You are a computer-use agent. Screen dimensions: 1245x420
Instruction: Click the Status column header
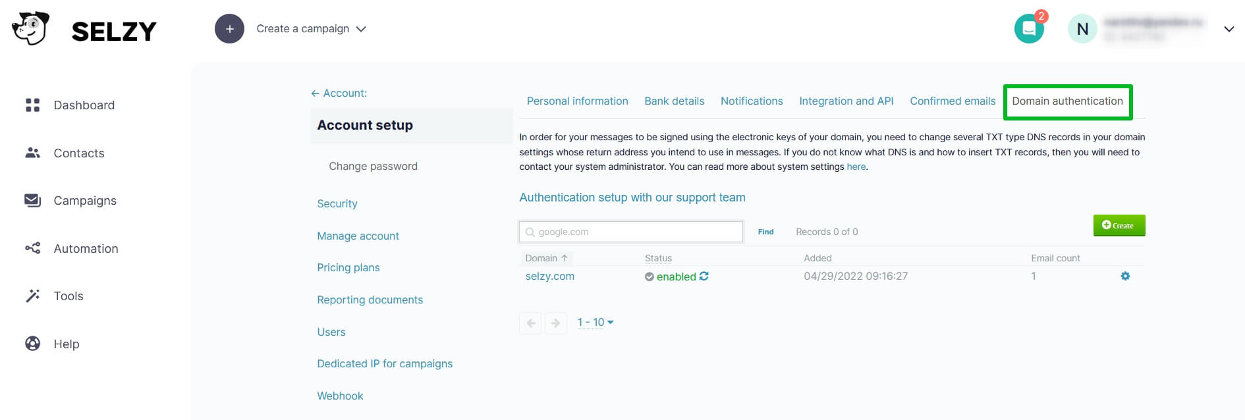click(x=658, y=259)
